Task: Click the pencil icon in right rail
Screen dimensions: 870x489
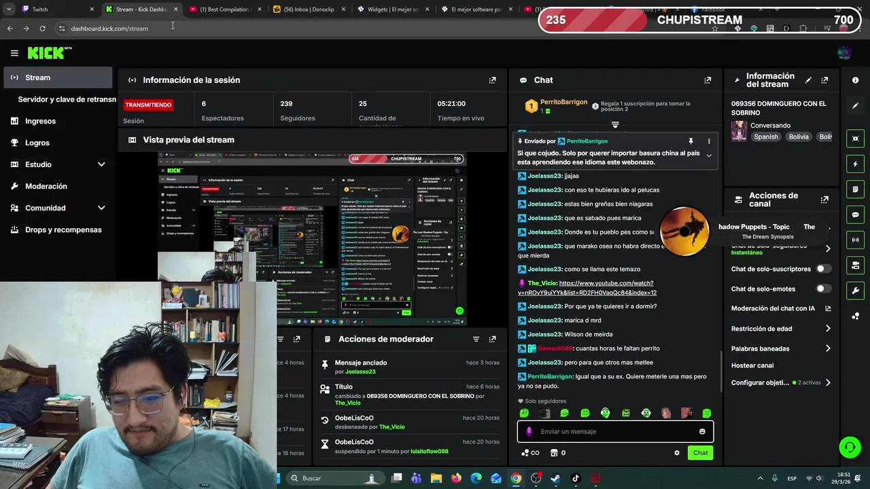Action: click(x=855, y=106)
